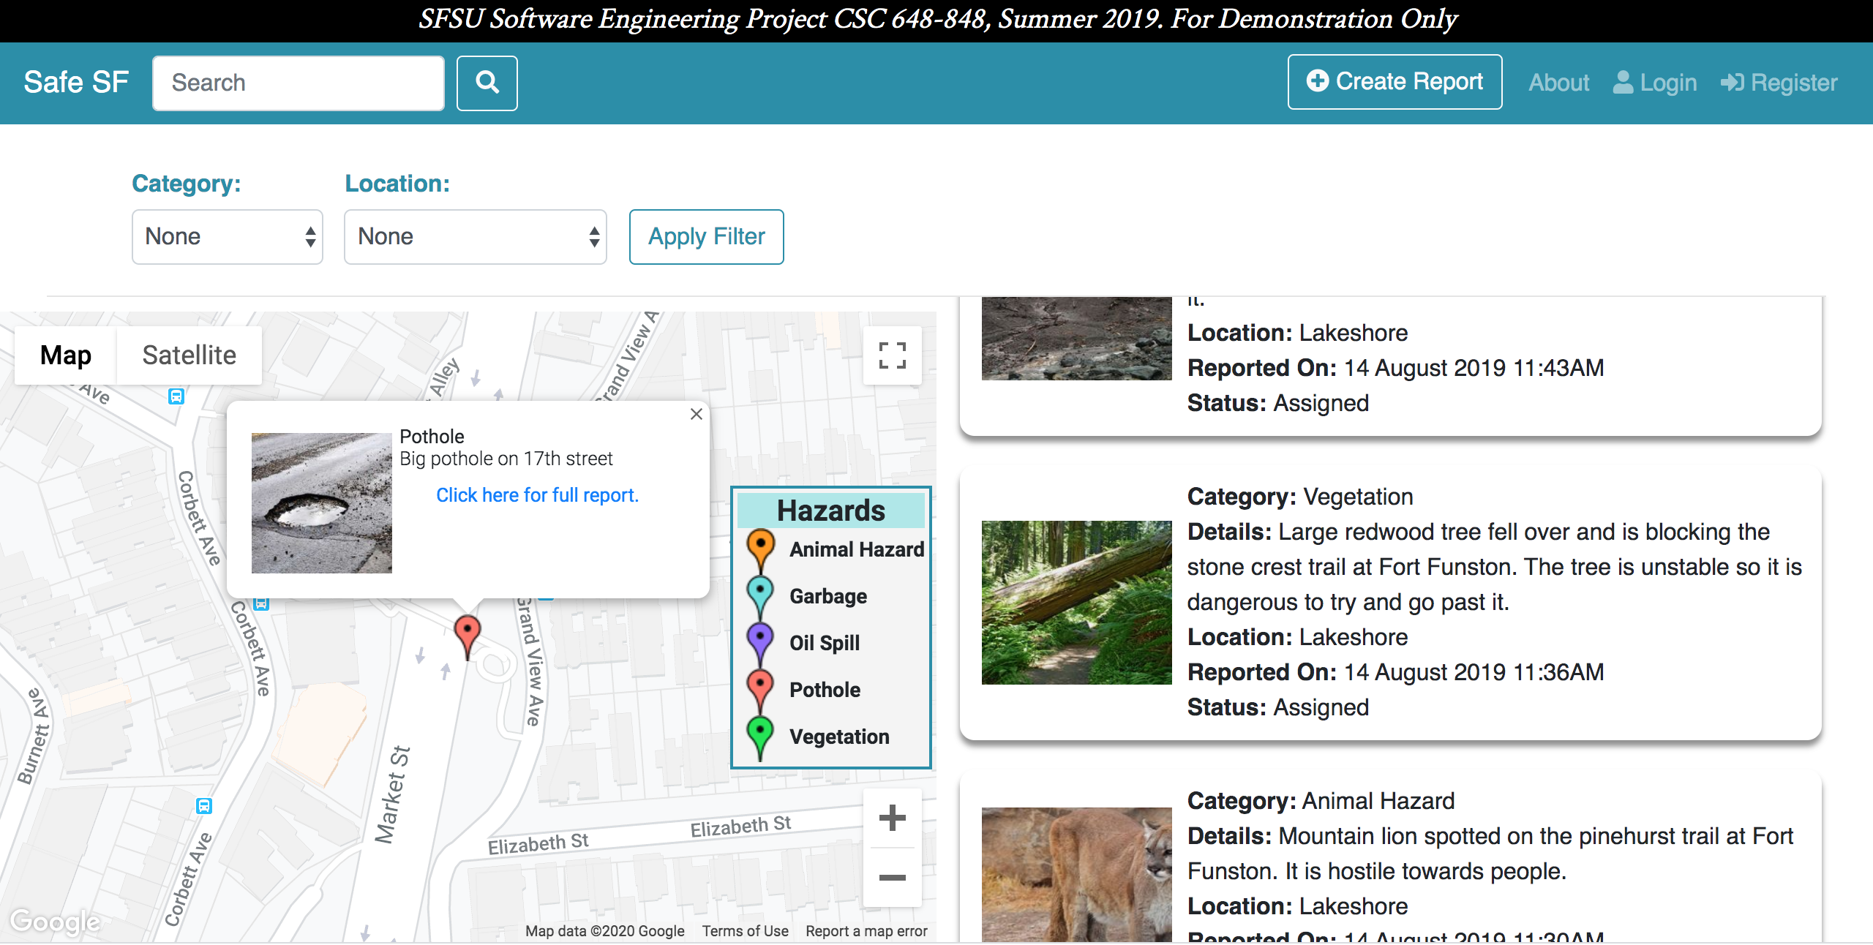Viewport: 1873px width, 945px height.
Task: Open full report link in popup
Action: tap(538, 495)
